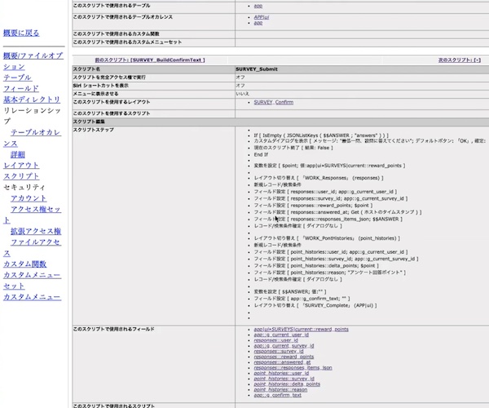Click the 概要に戻る link in the sidebar
Screen dimensions: 489x408
click(21, 33)
